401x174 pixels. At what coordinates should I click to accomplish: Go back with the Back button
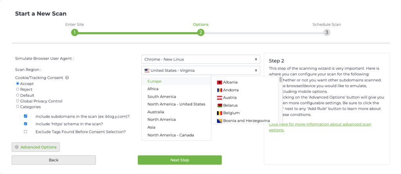pos(54,160)
